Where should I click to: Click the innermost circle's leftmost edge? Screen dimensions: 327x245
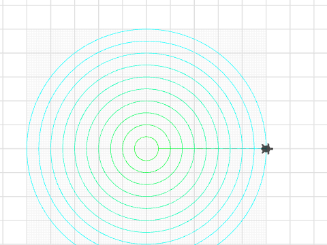[x=134, y=149]
